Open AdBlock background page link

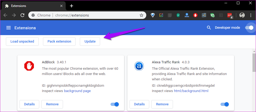[x=77, y=91]
